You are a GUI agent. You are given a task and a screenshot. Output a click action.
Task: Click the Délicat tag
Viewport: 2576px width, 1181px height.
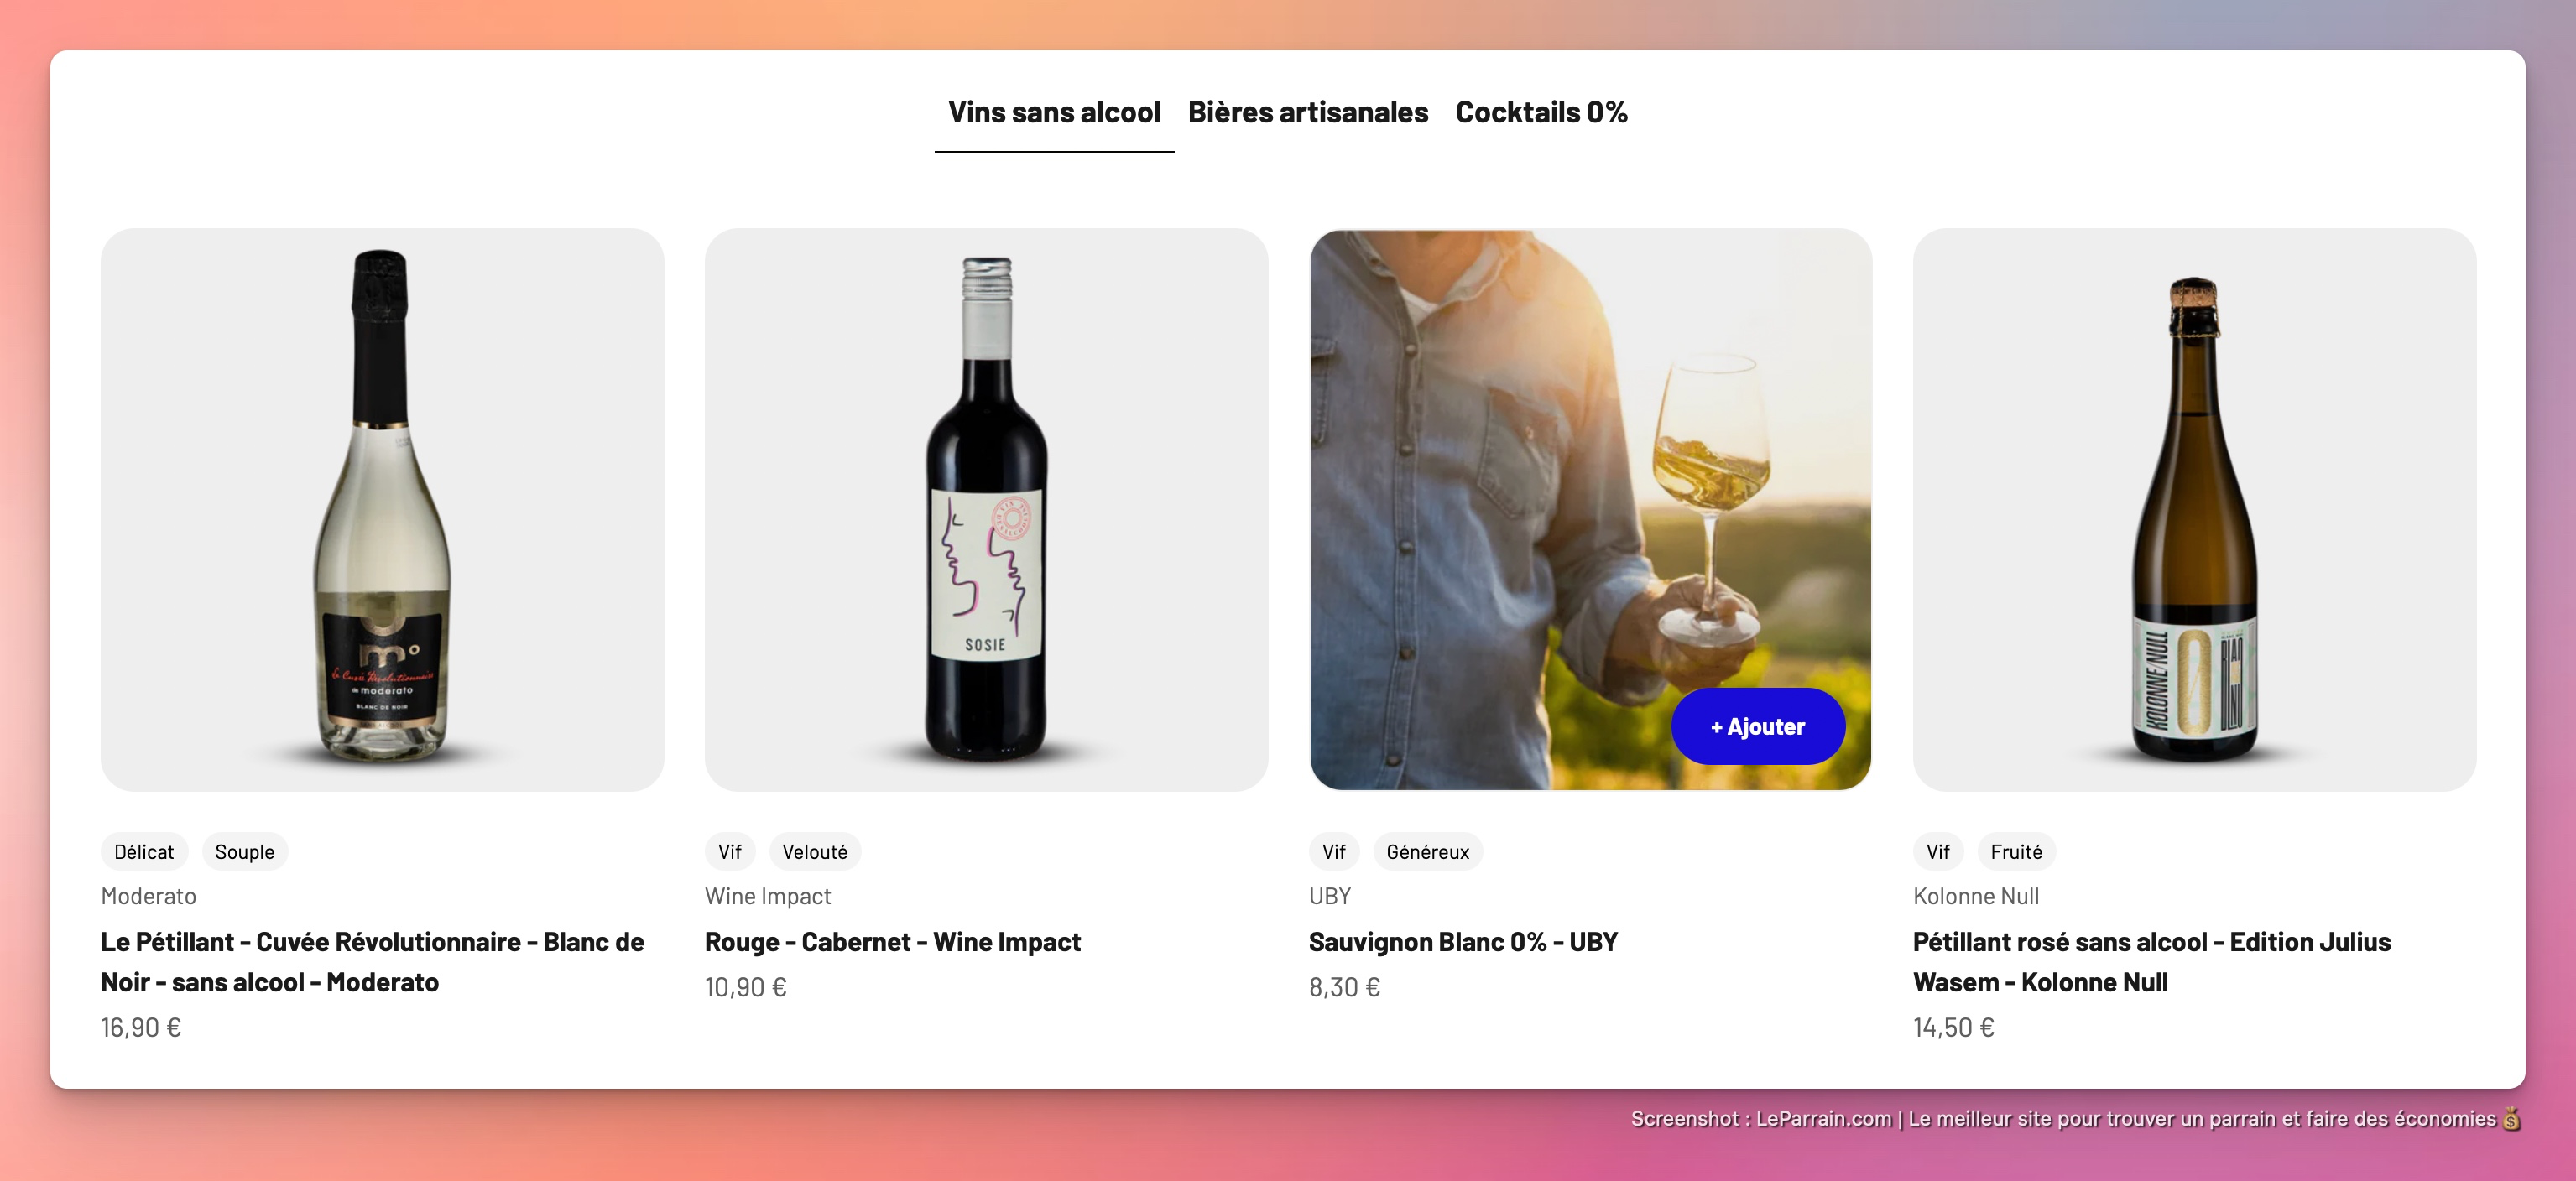(x=144, y=852)
